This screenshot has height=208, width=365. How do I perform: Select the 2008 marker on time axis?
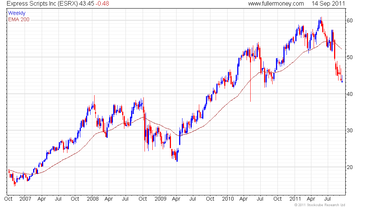point(93,199)
